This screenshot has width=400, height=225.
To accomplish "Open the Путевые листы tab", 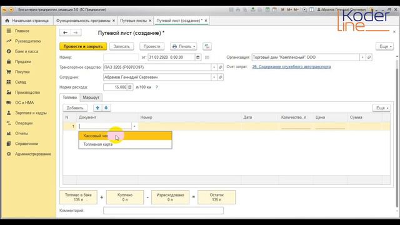I will [x=133, y=21].
